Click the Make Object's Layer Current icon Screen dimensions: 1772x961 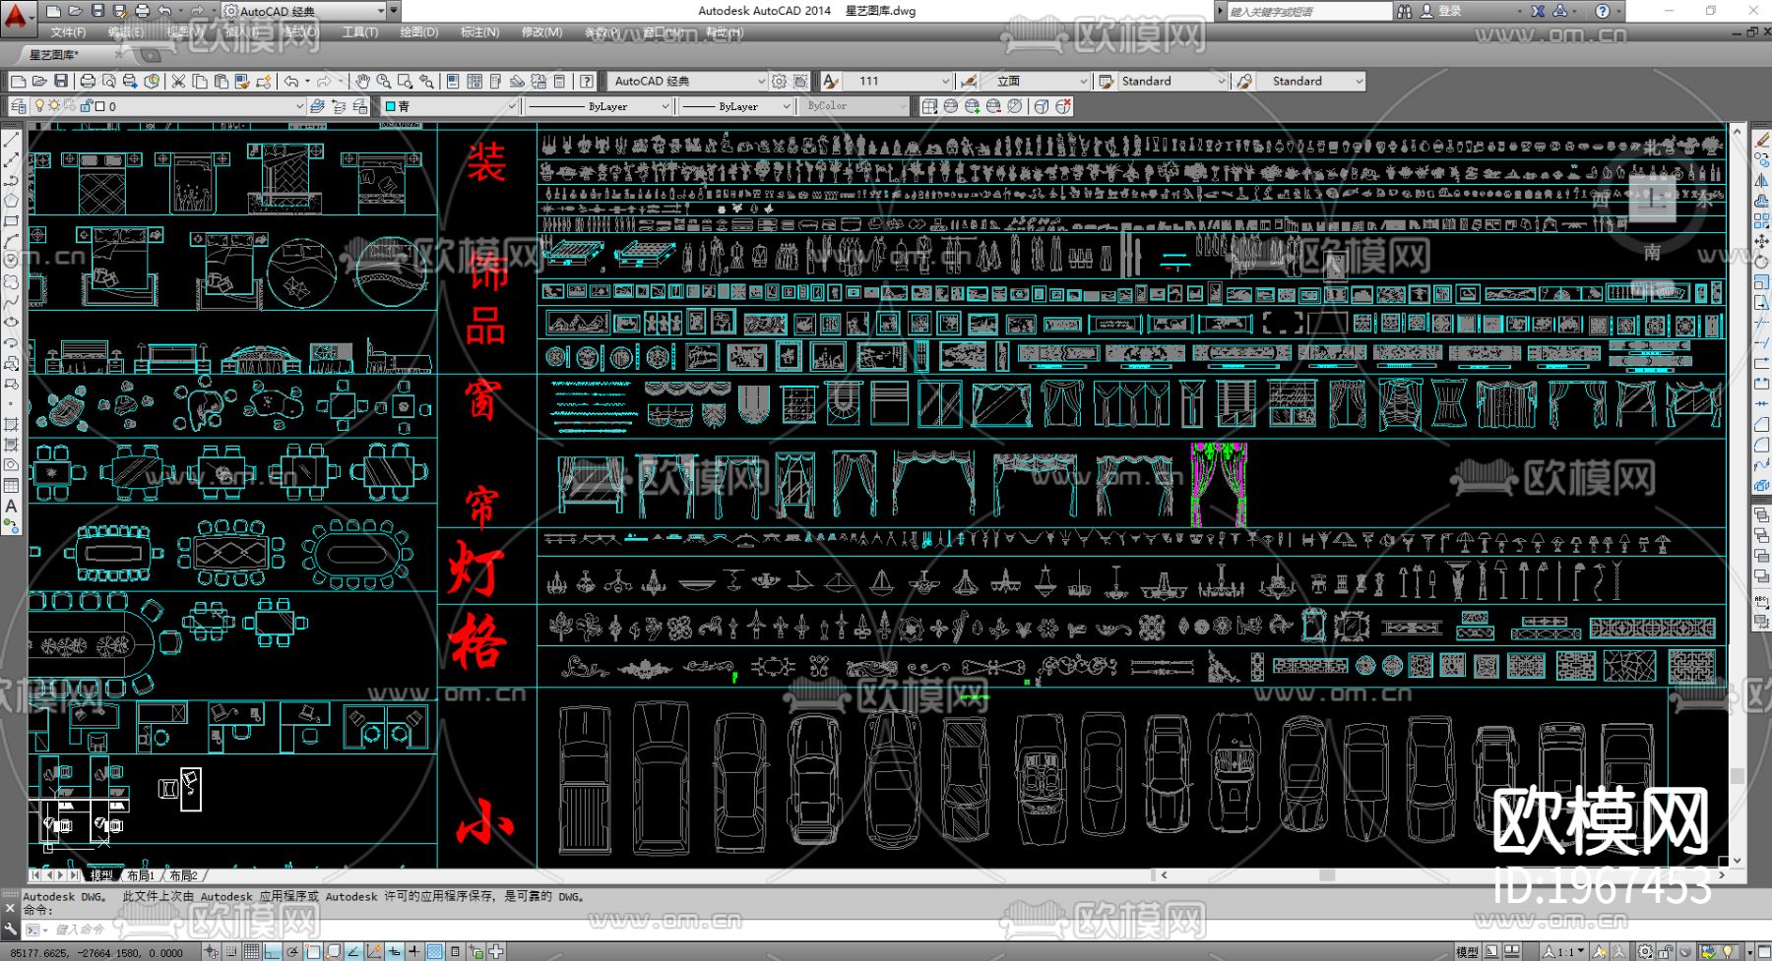point(317,106)
